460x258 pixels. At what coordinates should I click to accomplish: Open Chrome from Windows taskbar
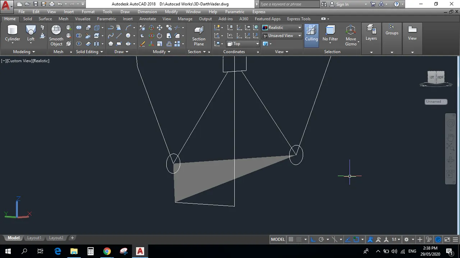107,251
